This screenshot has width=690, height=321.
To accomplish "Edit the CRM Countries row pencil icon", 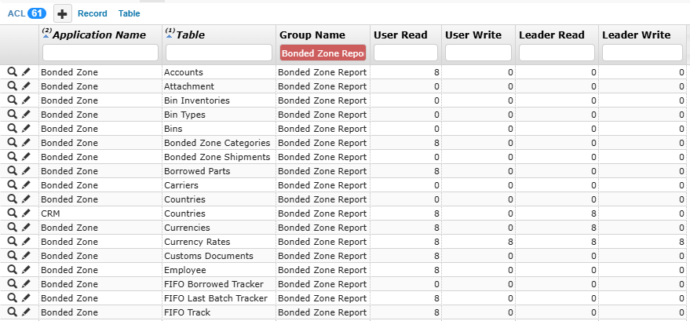I will 26,213.
